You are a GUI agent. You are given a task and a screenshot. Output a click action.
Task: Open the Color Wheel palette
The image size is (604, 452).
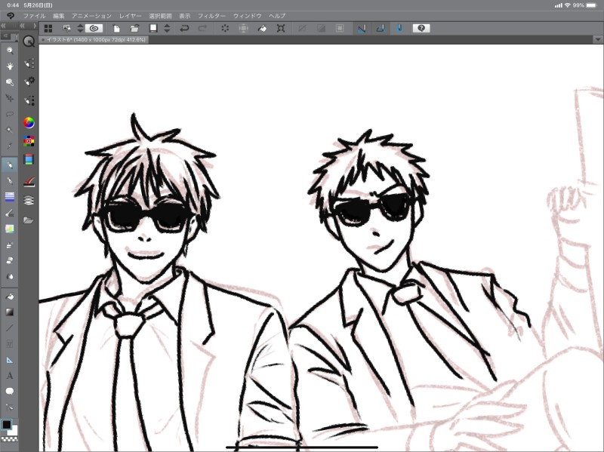(29, 123)
